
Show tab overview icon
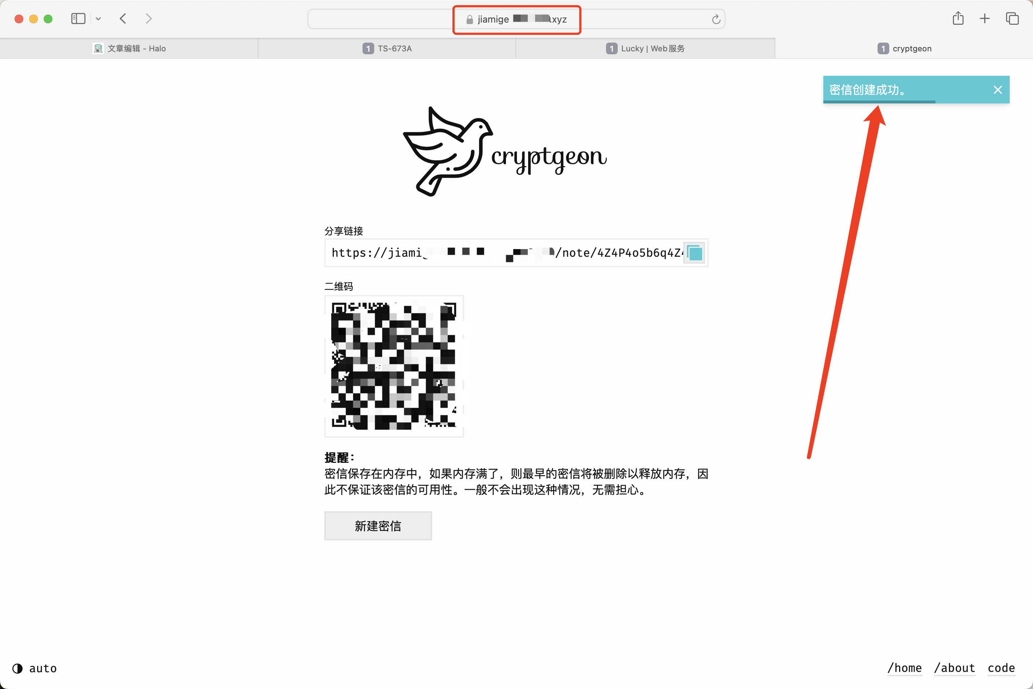(x=1012, y=19)
